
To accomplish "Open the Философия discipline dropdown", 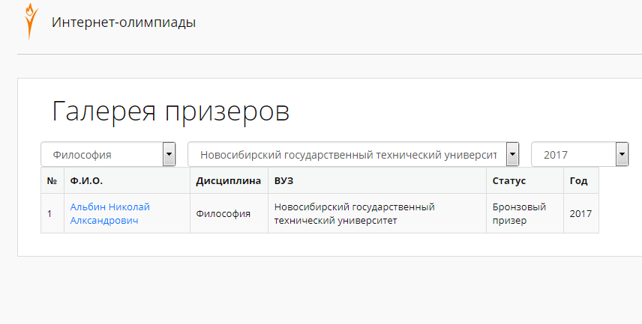I will [108, 154].
